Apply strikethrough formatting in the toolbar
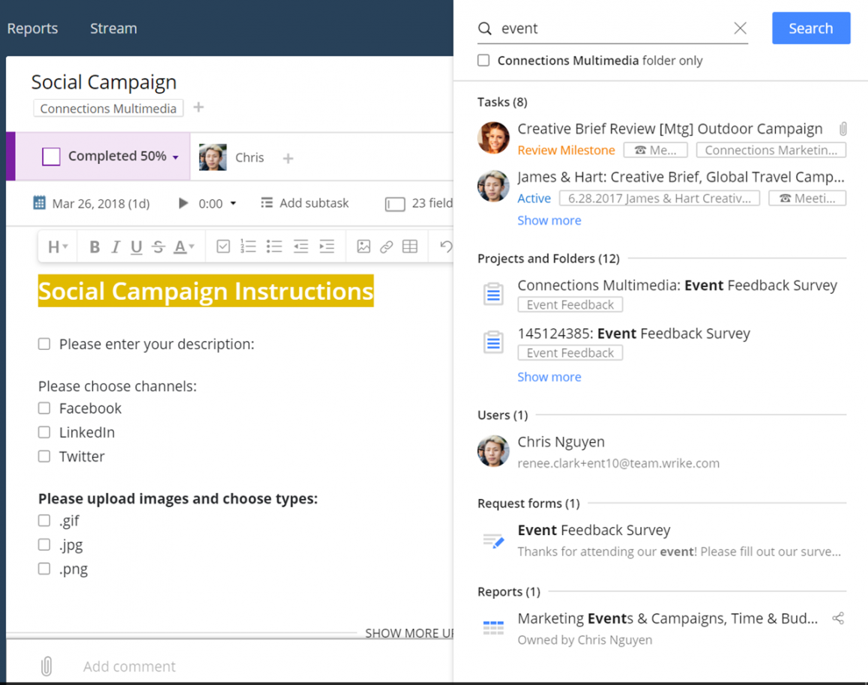The width and height of the screenshot is (868, 685). pos(158,247)
